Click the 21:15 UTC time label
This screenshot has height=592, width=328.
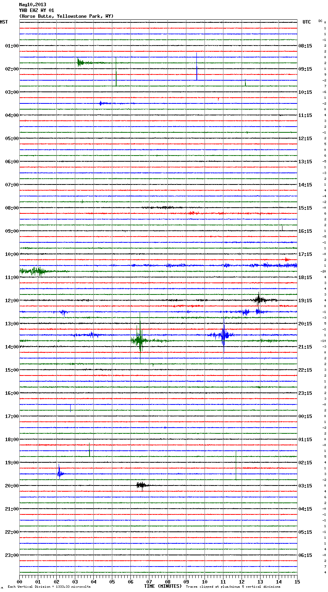[305, 347]
